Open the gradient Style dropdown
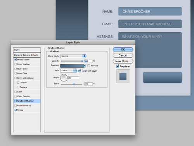The height and width of the screenshot is (146, 194). [69, 70]
